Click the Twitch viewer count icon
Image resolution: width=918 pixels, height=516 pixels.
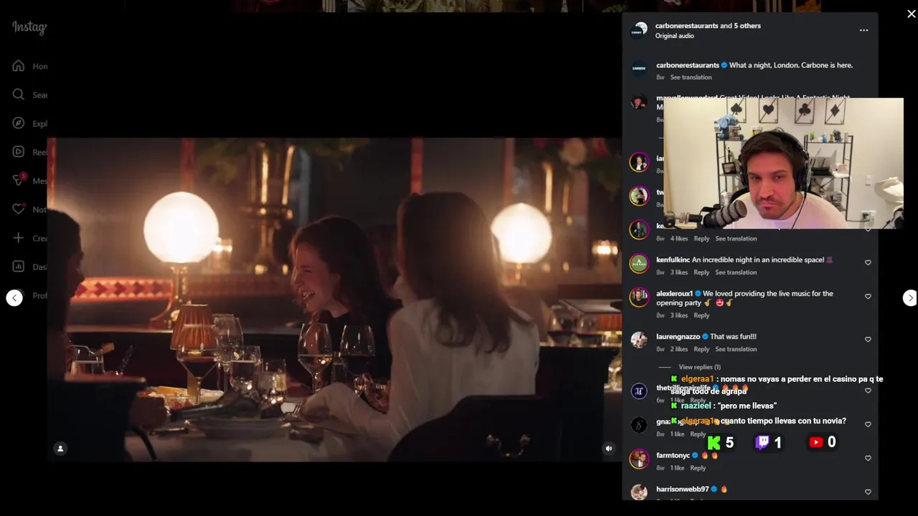[x=762, y=443]
